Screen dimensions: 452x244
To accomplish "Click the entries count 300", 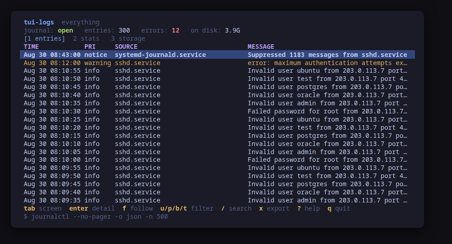I will tap(124, 31).
